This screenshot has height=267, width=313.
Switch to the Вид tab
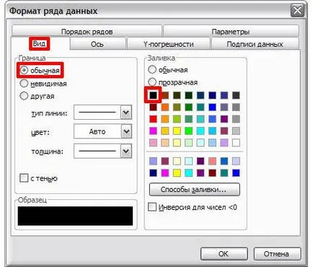[x=40, y=44]
